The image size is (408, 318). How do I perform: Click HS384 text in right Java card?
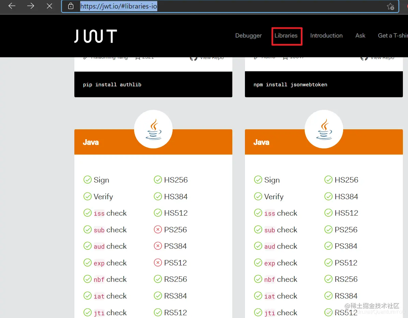coord(346,197)
